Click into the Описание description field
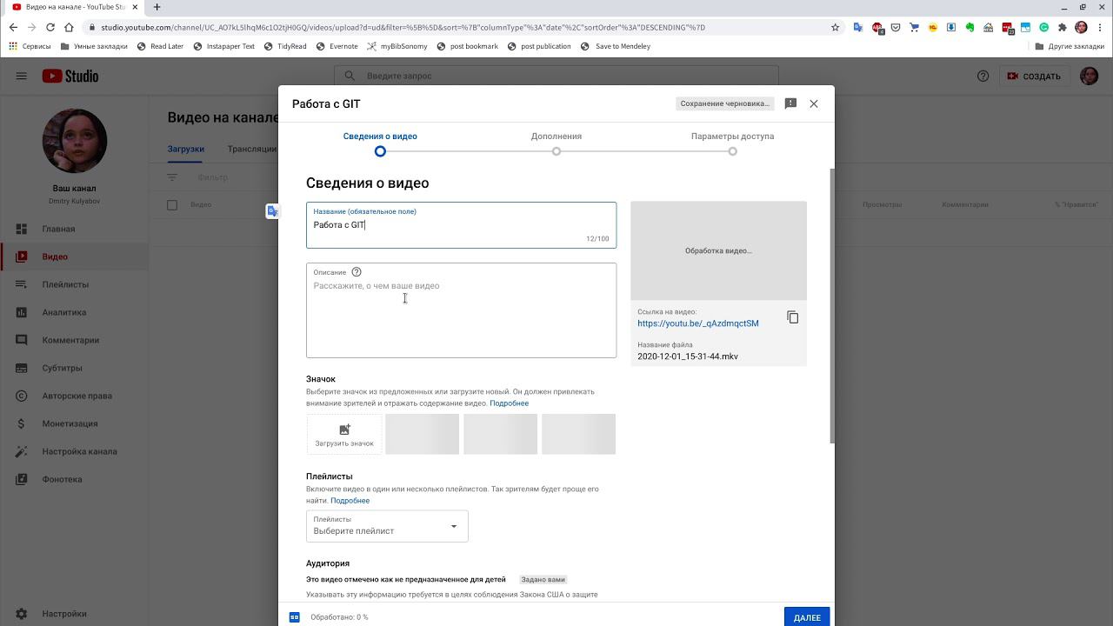The height and width of the screenshot is (626, 1113). (x=461, y=310)
